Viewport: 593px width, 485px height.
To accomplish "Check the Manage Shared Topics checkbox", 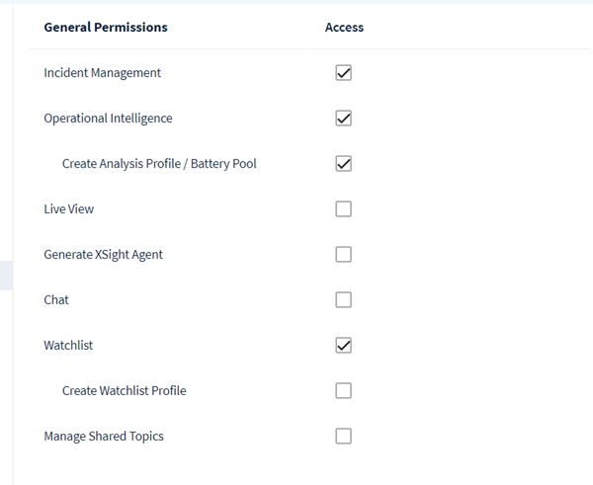I will (x=344, y=437).
